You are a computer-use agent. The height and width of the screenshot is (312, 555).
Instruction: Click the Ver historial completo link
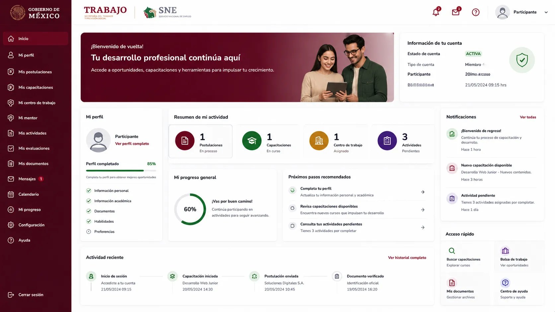point(407,258)
